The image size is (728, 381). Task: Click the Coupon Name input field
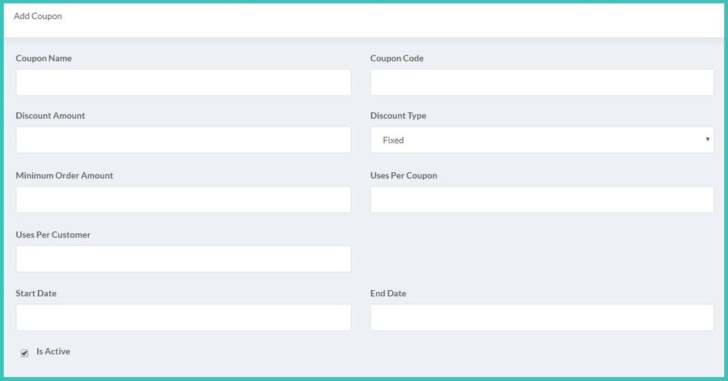(183, 83)
